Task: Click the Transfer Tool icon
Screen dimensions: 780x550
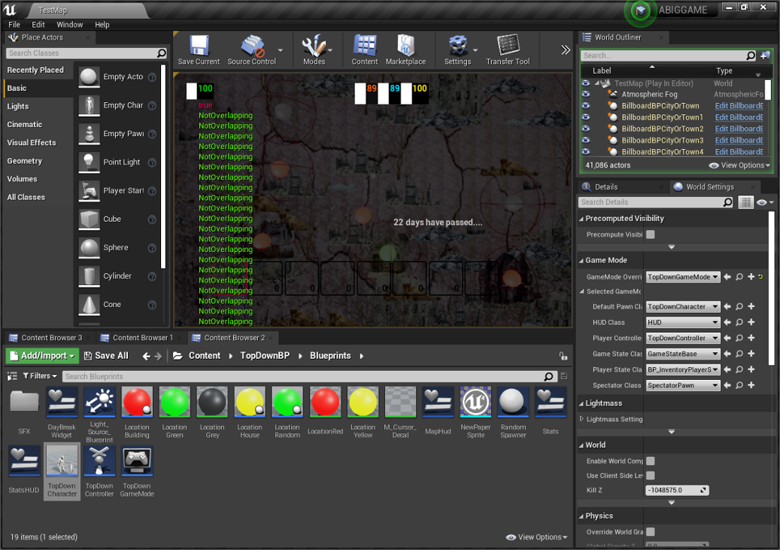Action: point(508,46)
